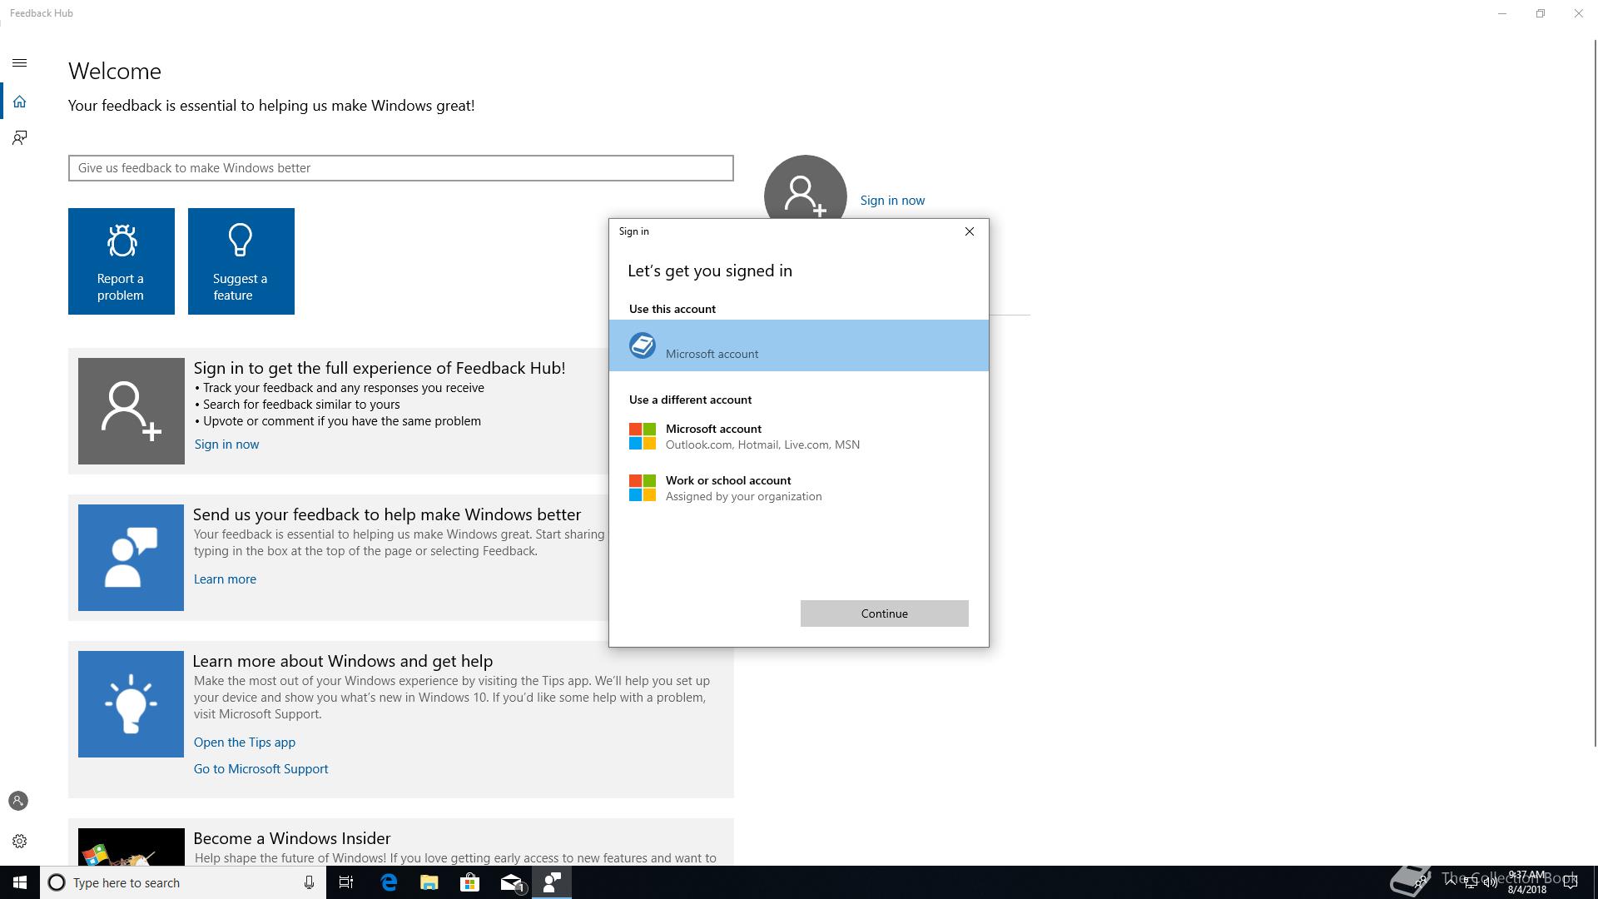Open Task View on the taskbar
The image size is (1598, 899).
pyautogui.click(x=346, y=882)
